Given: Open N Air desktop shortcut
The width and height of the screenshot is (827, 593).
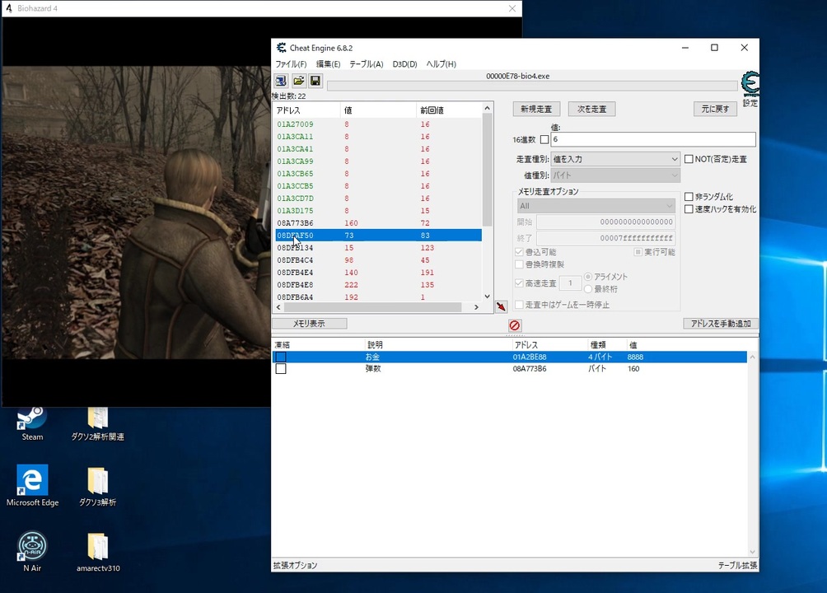Looking at the screenshot, I should [x=32, y=552].
